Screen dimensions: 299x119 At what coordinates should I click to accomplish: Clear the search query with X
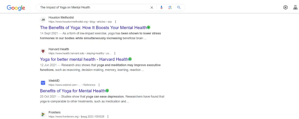(x=152, y=8)
